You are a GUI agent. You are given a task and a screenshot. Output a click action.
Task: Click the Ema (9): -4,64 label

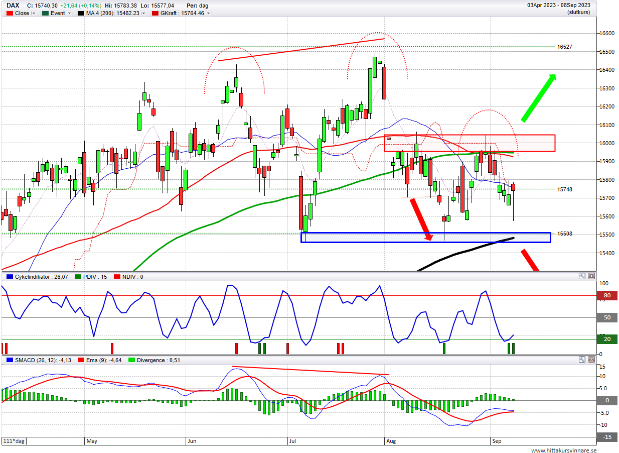click(x=105, y=360)
